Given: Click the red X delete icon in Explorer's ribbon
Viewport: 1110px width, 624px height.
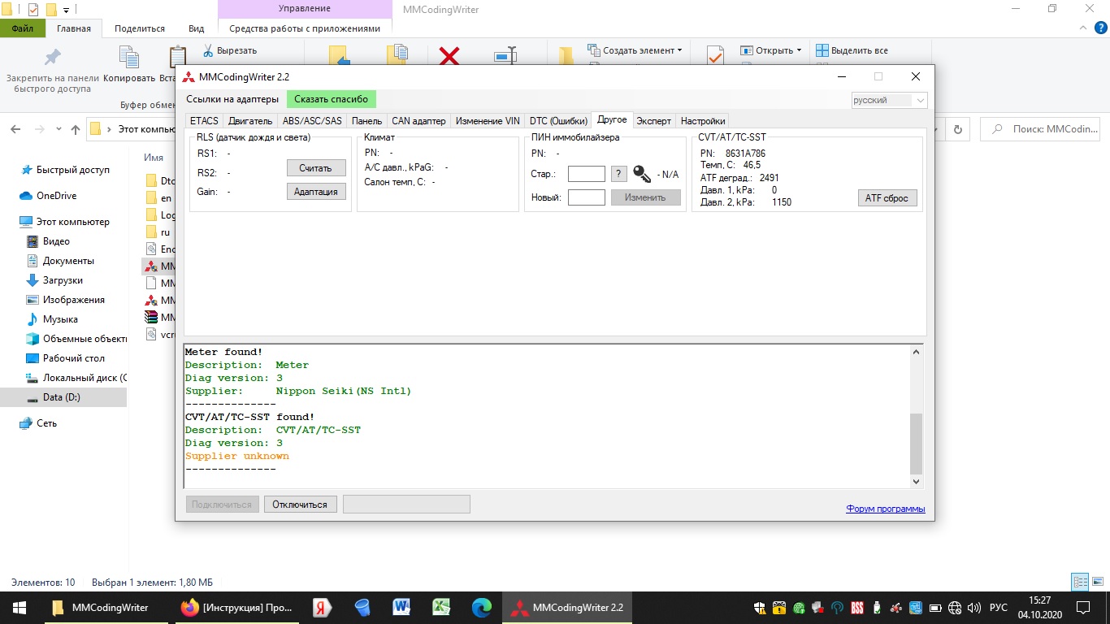Looking at the screenshot, I should coord(449,56).
